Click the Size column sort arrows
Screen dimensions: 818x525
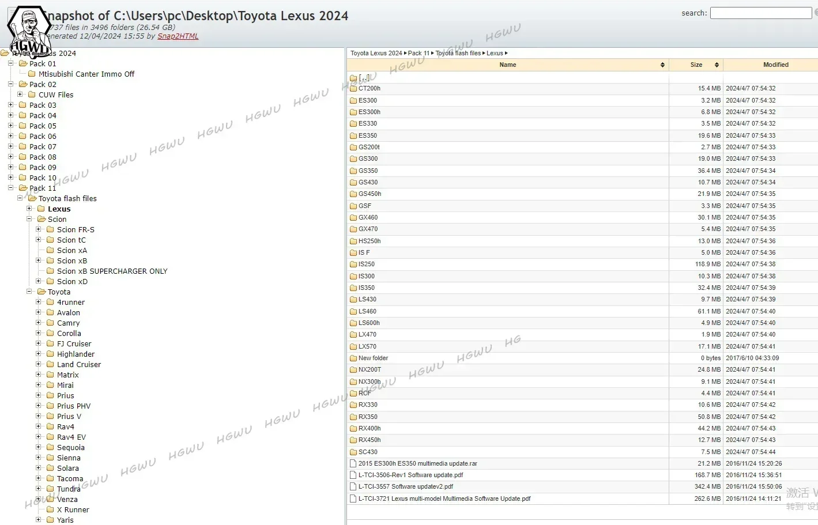click(x=717, y=65)
